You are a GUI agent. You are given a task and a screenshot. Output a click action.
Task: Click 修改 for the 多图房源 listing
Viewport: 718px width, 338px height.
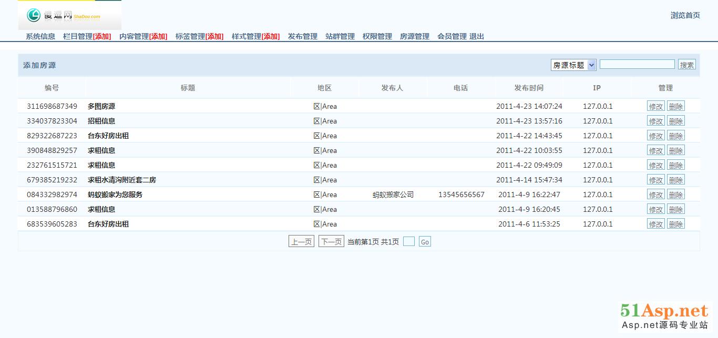tap(655, 106)
